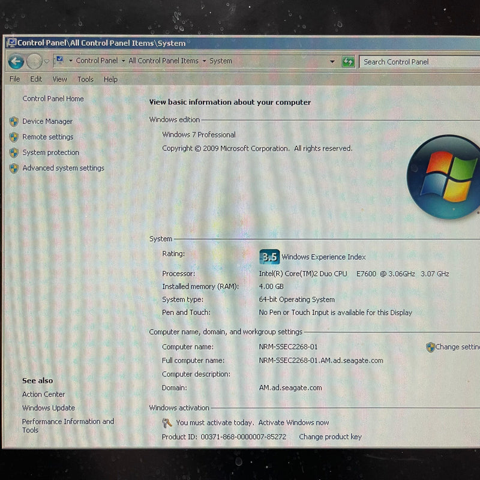Click the Product ID 00371-868-0000007-85272 text
This screenshot has height=480, width=480.
(x=224, y=437)
